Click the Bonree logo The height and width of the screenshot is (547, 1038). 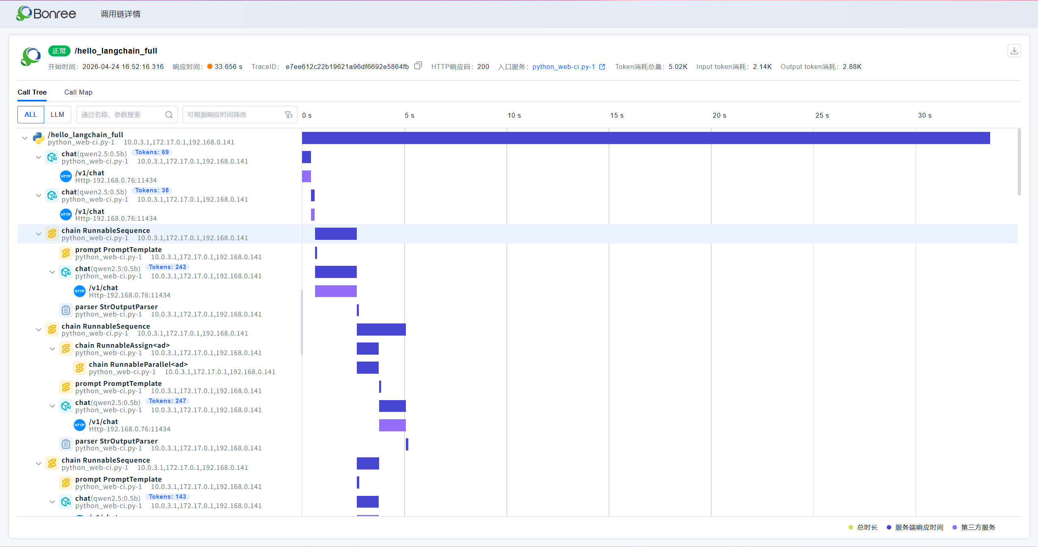46,13
